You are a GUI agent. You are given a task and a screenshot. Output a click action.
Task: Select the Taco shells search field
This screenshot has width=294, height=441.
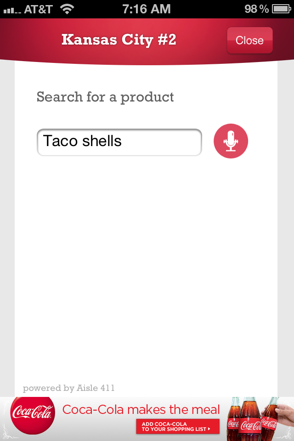click(x=119, y=142)
